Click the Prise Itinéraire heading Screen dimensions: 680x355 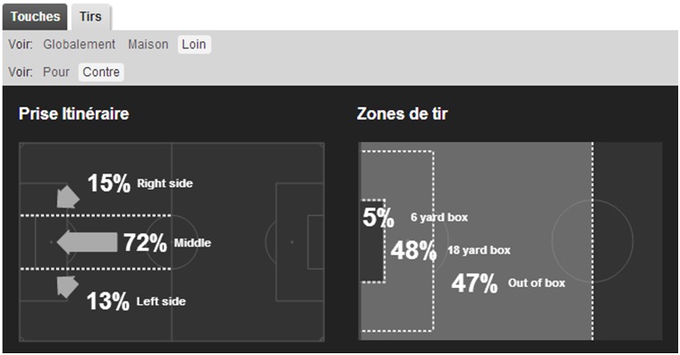tap(73, 114)
